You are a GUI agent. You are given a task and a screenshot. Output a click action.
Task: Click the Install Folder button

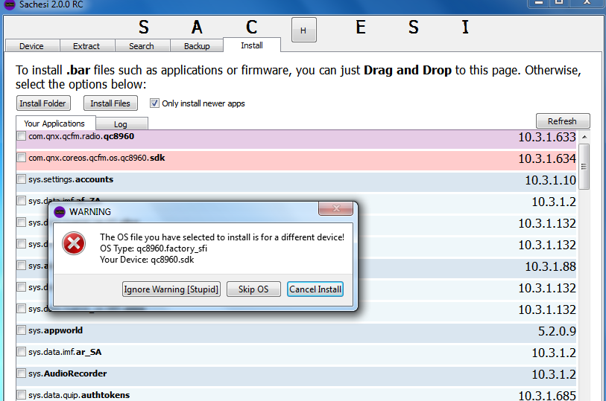[x=43, y=103]
